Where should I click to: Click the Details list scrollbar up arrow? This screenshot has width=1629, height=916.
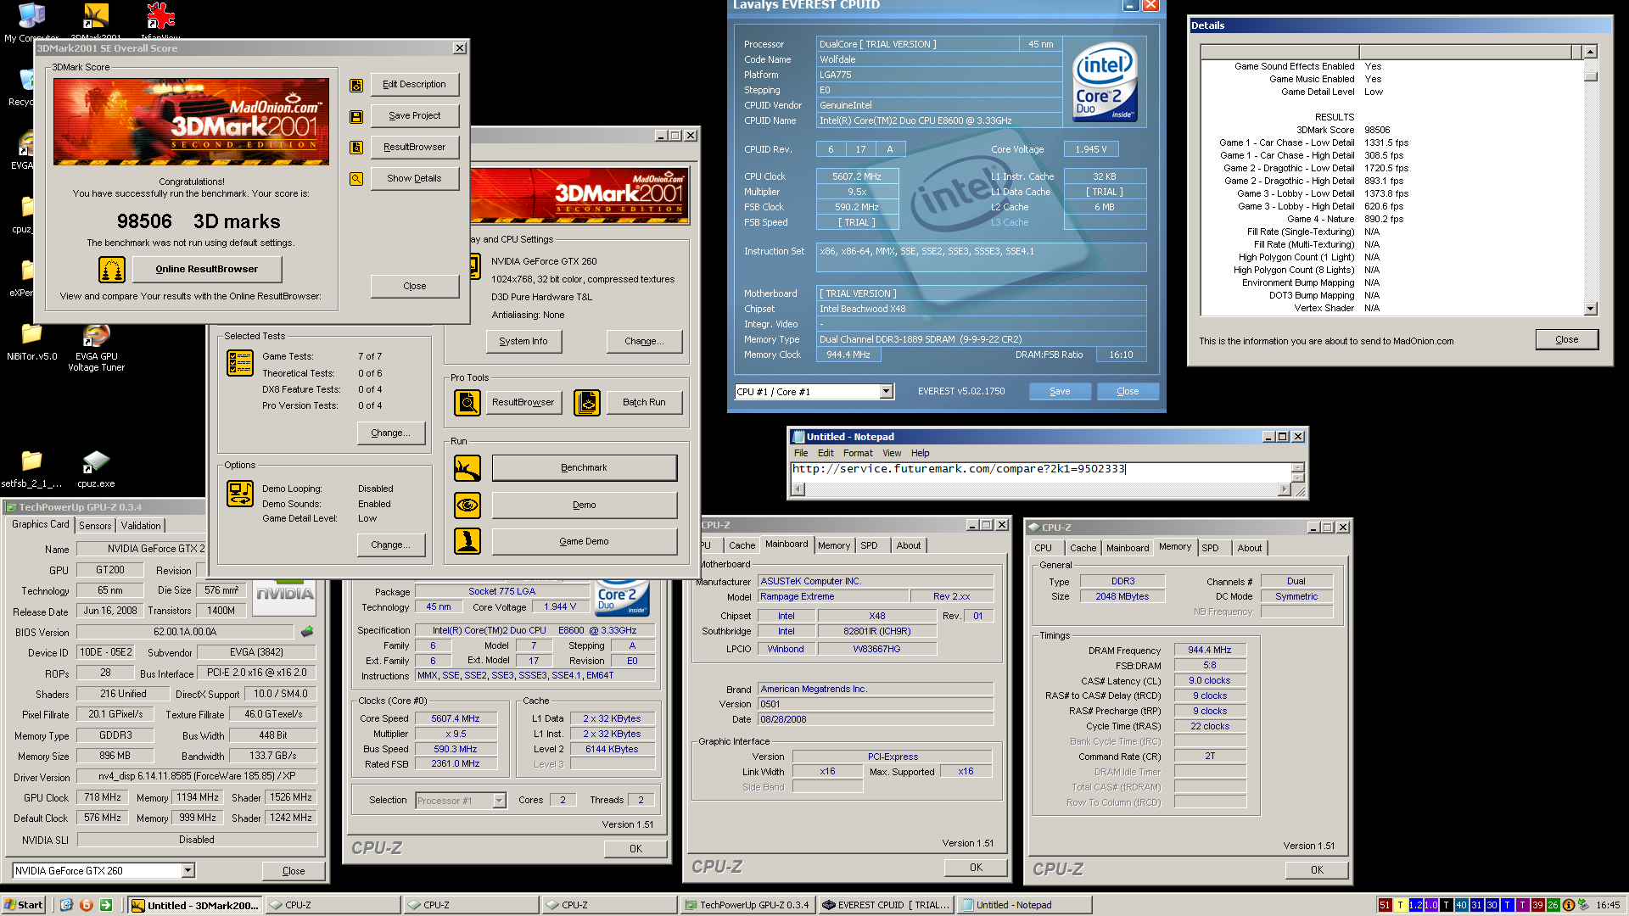[1591, 53]
